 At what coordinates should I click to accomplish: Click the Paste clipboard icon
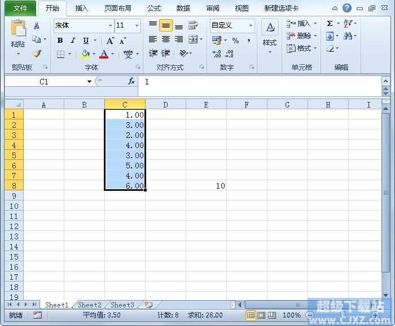pos(18,28)
